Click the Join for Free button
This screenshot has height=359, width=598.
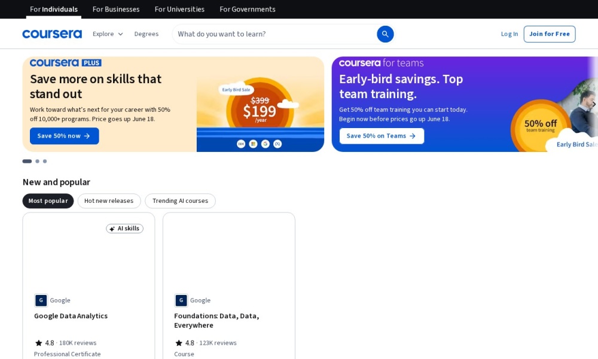[550, 34]
